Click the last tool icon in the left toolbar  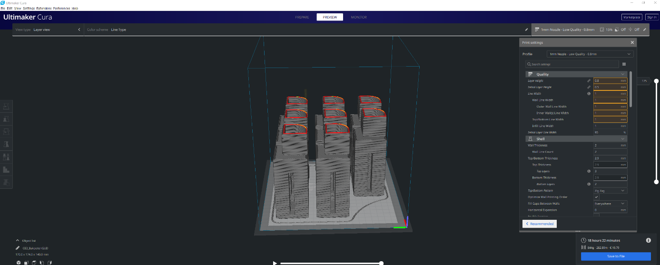(7, 182)
